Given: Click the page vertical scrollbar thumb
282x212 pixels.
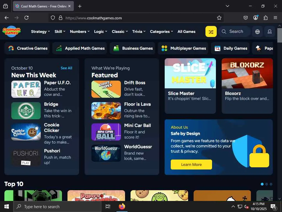Looking at the screenshot, I should tap(280, 35).
